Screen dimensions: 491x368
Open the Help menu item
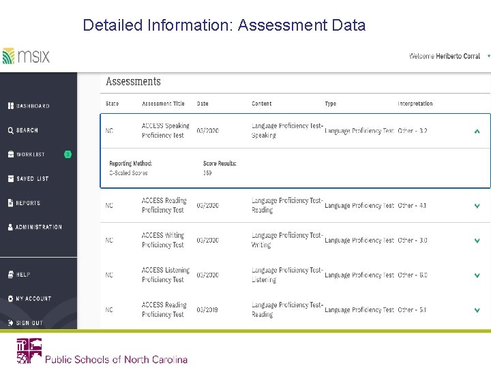tap(23, 275)
